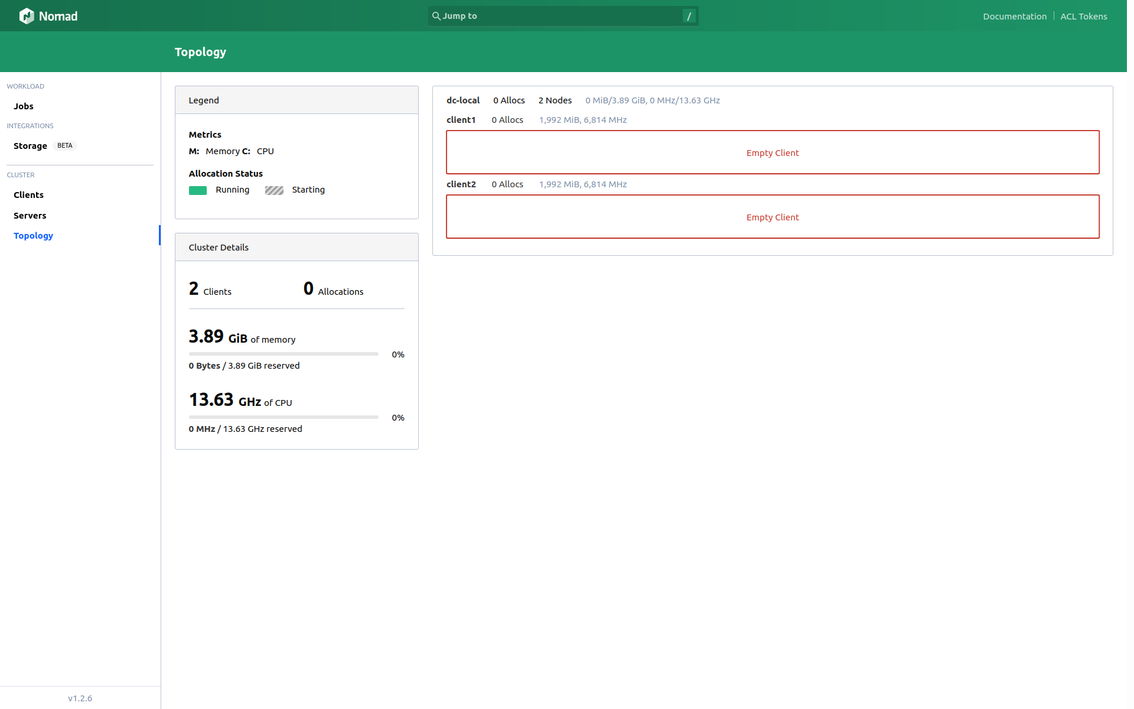Select Topology in the sidebar
Viewport: 1134px width, 709px height.
(x=33, y=236)
